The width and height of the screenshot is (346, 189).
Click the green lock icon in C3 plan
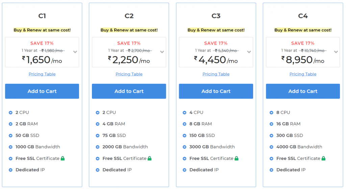pos(237,158)
